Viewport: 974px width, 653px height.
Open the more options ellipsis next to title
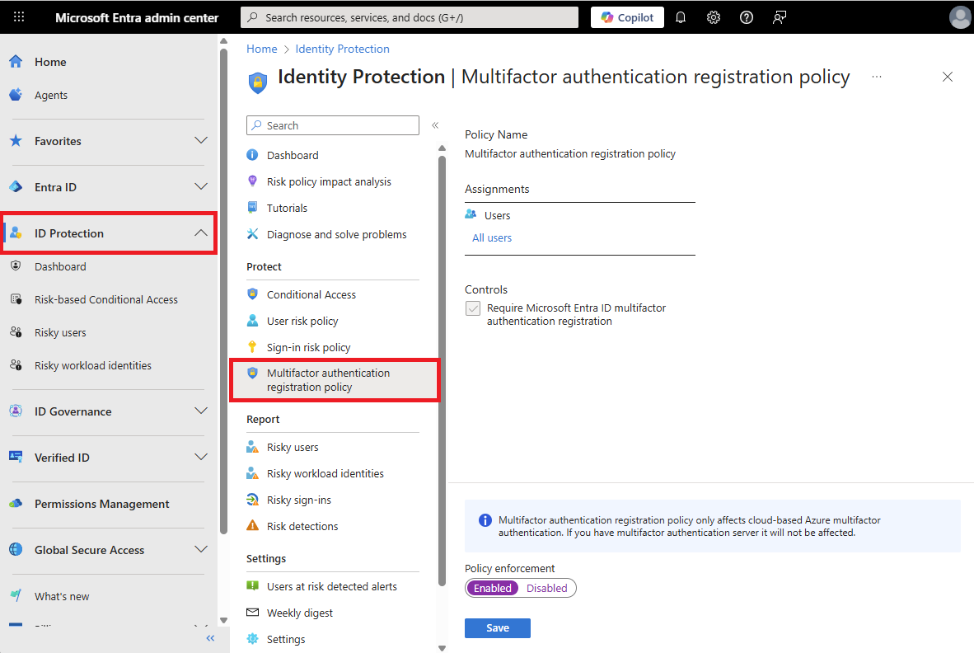coord(877,77)
